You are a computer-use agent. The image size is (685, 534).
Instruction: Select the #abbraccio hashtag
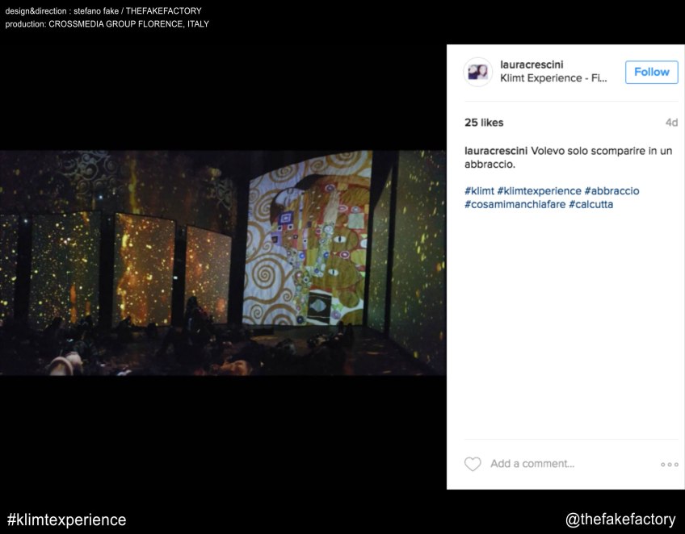tap(611, 191)
